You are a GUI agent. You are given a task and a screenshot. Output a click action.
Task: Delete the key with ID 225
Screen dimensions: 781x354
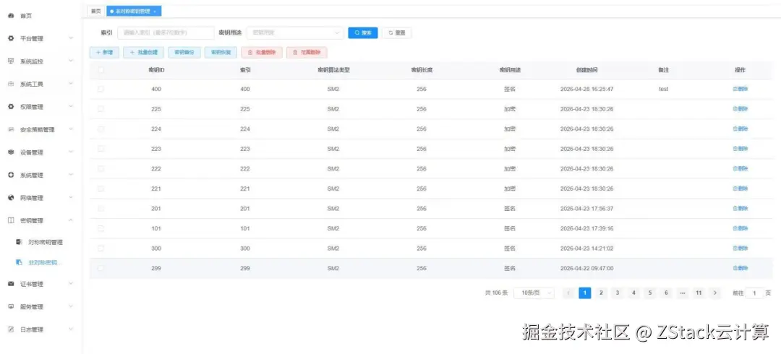741,109
